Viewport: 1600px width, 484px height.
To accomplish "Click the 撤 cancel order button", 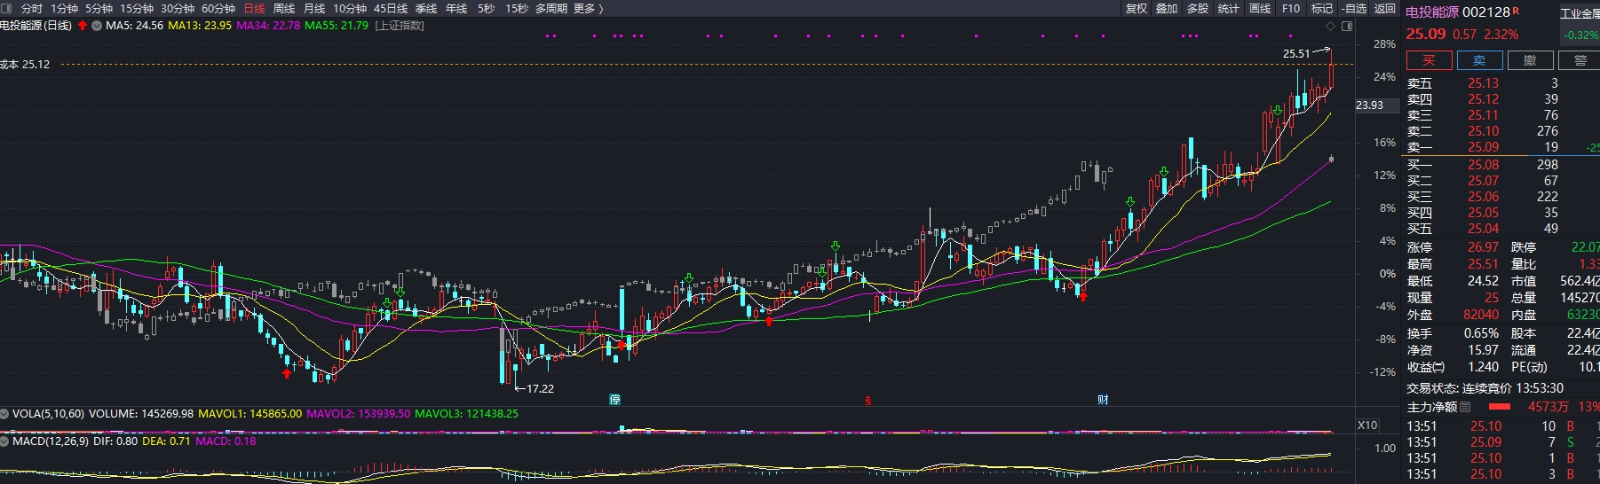I will click(1530, 60).
